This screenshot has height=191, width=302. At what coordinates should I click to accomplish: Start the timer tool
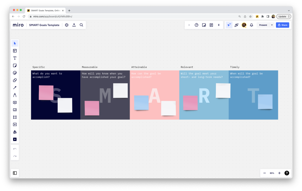coord(197,25)
